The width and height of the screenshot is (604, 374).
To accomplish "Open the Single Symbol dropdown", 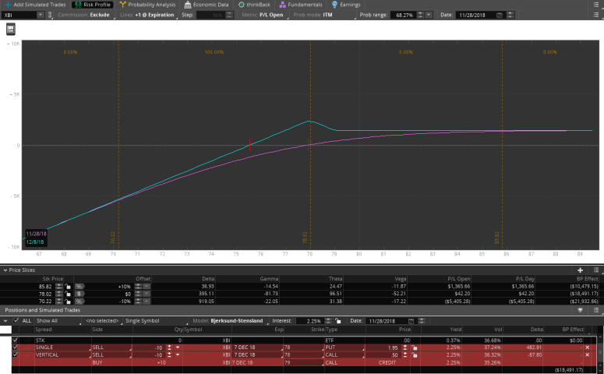I will tap(156, 320).
